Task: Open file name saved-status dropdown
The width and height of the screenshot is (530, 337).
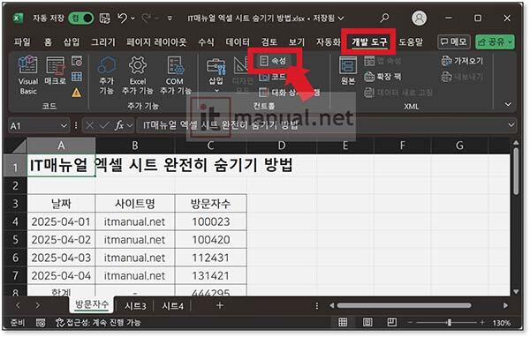Action: coord(342,19)
